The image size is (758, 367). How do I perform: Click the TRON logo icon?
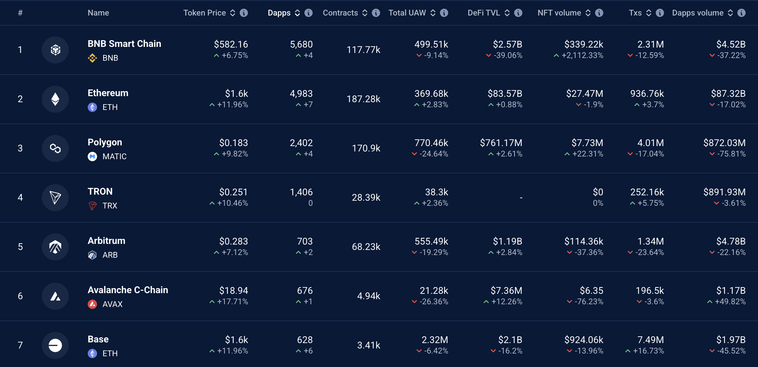[x=56, y=198]
